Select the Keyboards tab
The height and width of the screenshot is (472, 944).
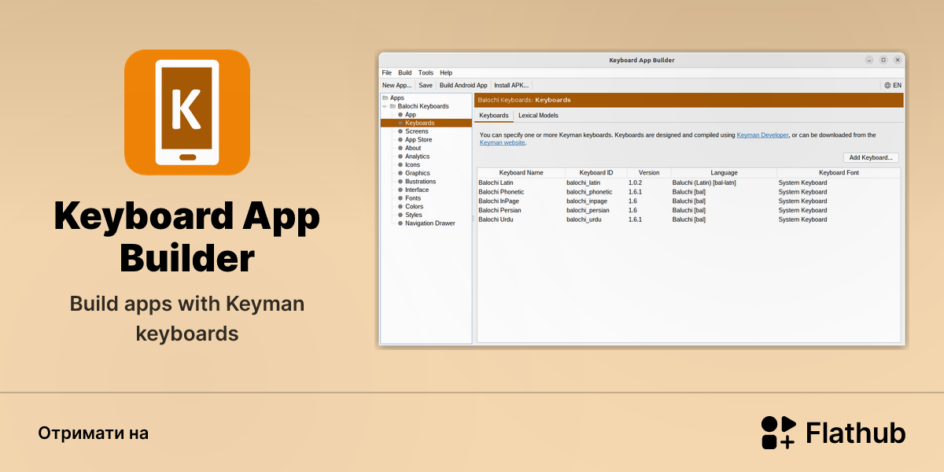[494, 116]
